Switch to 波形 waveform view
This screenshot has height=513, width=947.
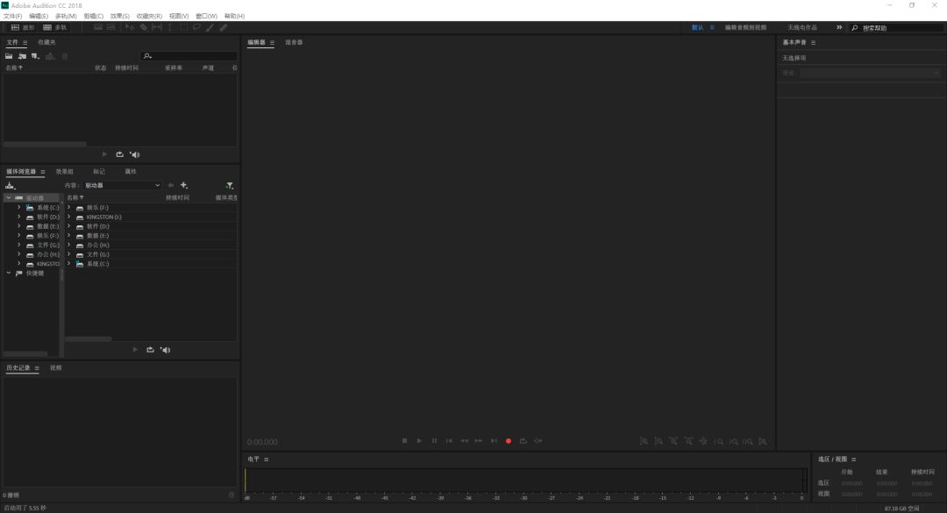(x=23, y=27)
